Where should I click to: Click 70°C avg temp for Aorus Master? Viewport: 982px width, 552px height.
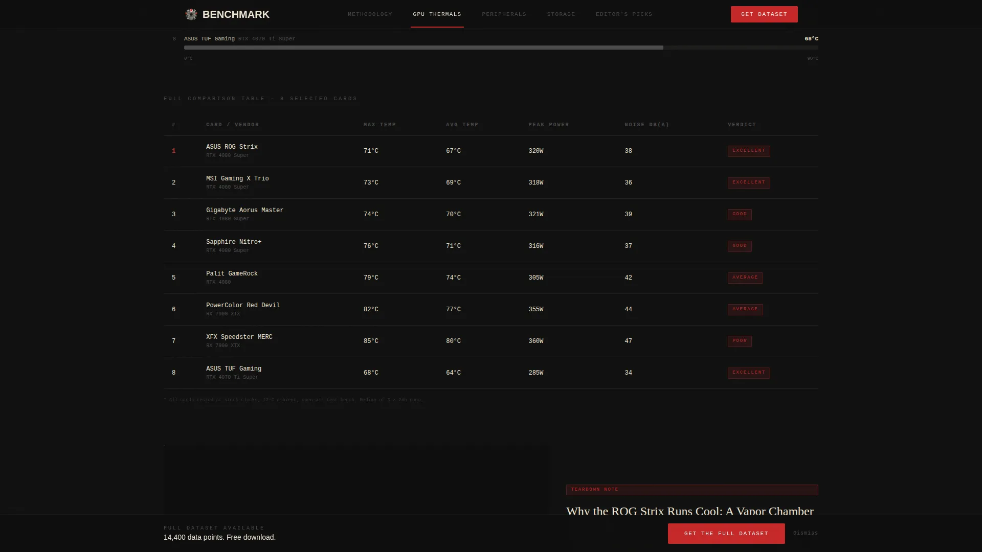(x=453, y=214)
